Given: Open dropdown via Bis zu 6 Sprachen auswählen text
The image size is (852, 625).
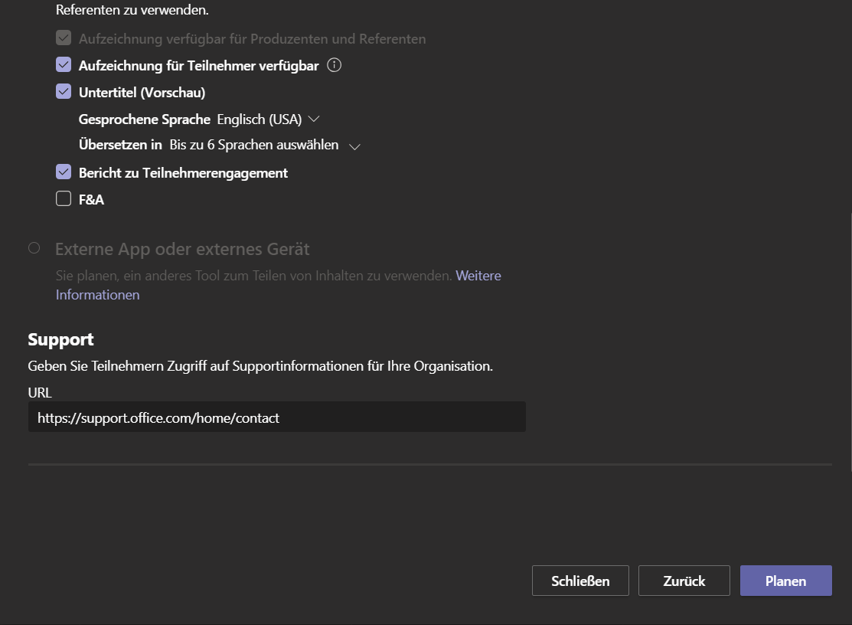Looking at the screenshot, I should point(253,145).
